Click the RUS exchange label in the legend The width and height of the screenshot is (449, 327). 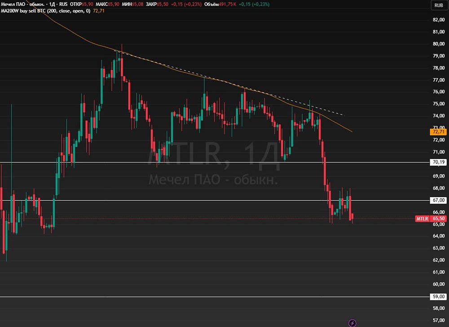click(63, 4)
